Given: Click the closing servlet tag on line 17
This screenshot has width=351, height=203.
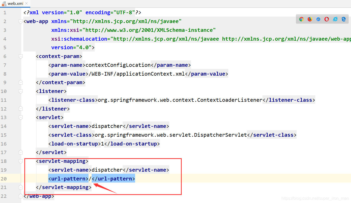Looking at the screenshot, I should tap(51, 152).
